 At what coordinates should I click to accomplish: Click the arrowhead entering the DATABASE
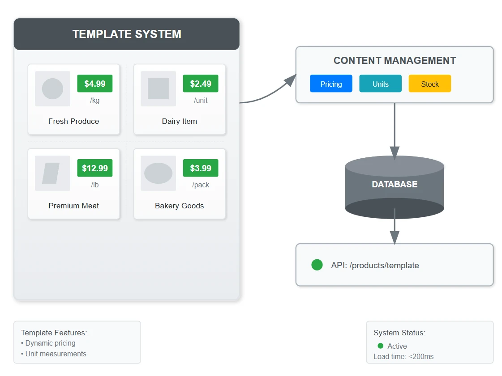395,153
